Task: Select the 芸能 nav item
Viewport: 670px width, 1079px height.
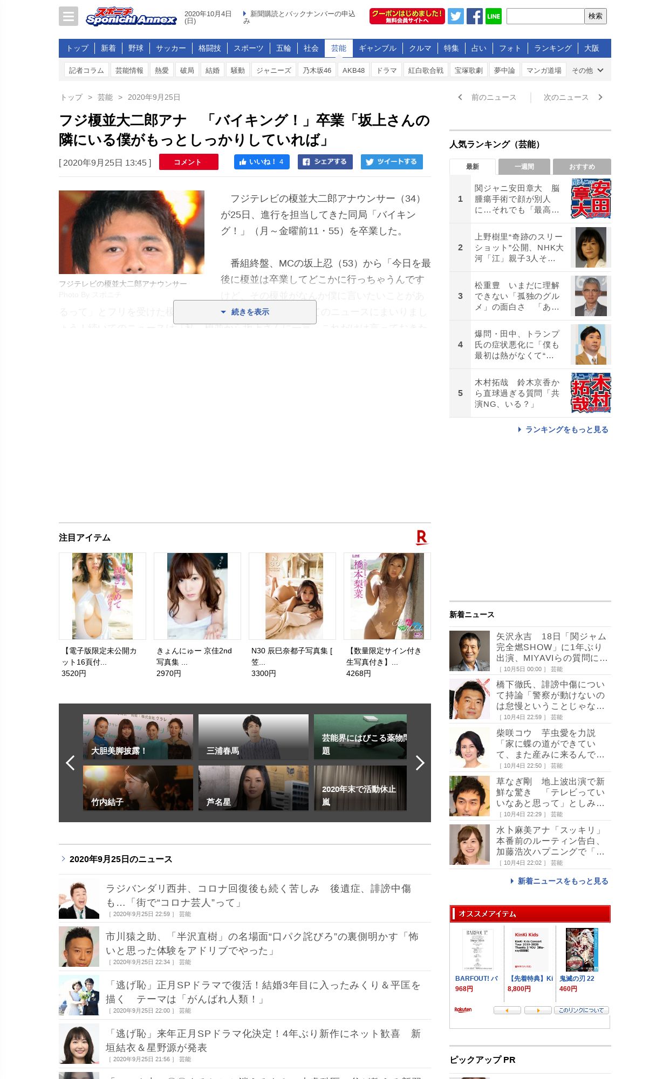Action: [339, 48]
